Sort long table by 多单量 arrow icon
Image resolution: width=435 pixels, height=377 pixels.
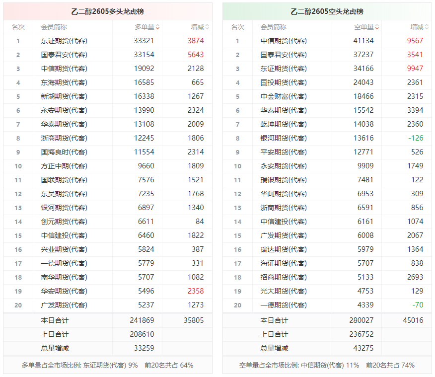157,27
